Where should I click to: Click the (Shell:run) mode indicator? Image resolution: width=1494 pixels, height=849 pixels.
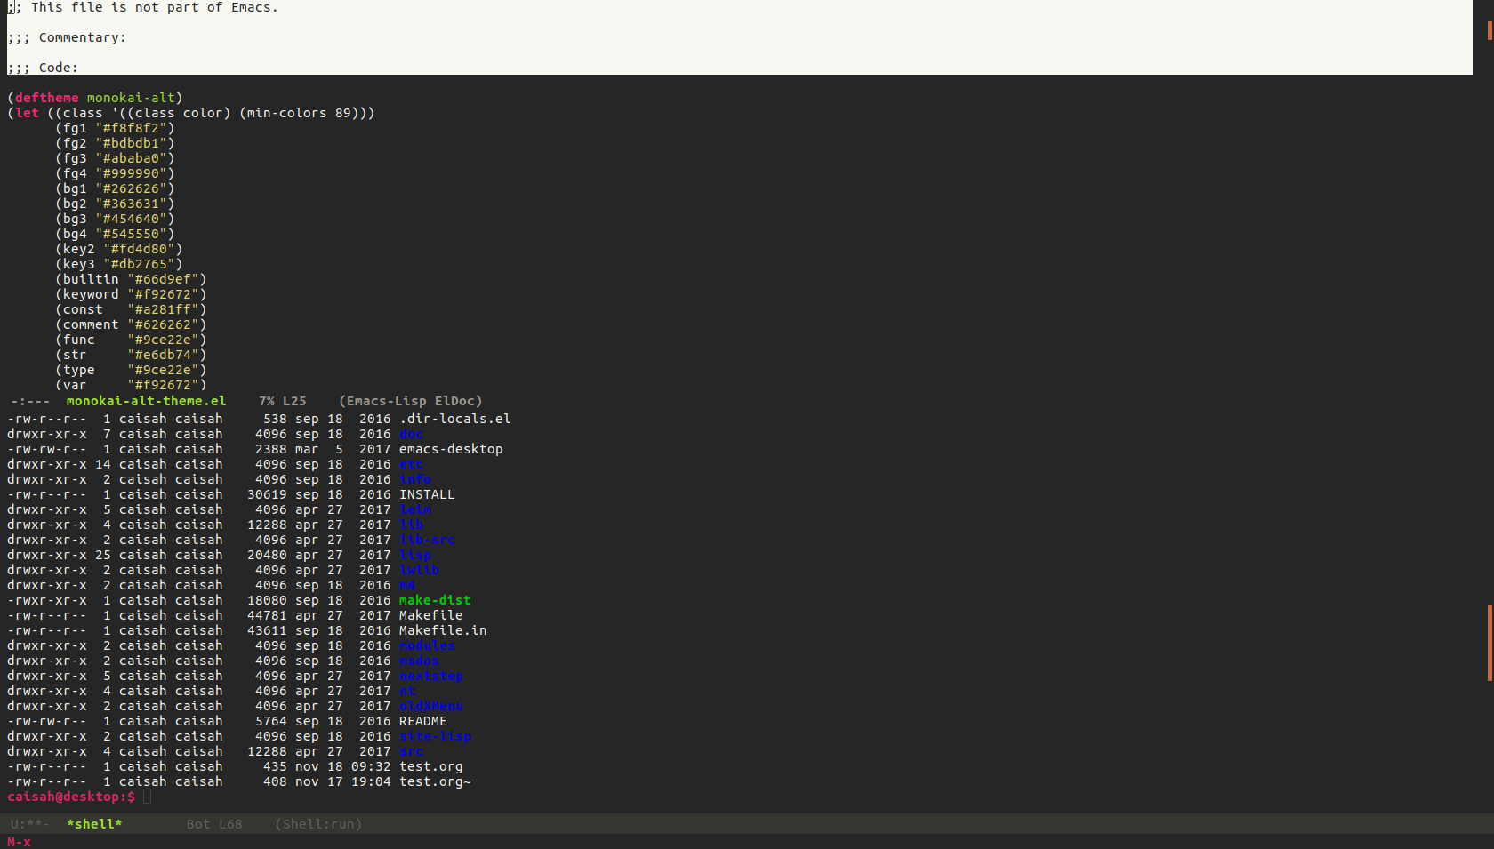click(318, 824)
